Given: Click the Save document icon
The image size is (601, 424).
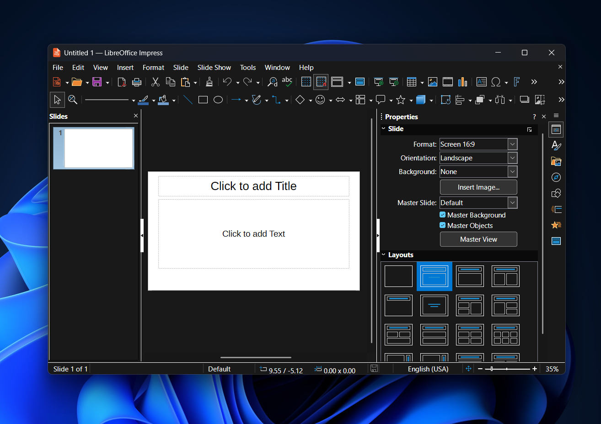Looking at the screenshot, I should tap(97, 82).
